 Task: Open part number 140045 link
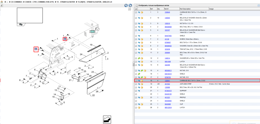coord(167,18)
